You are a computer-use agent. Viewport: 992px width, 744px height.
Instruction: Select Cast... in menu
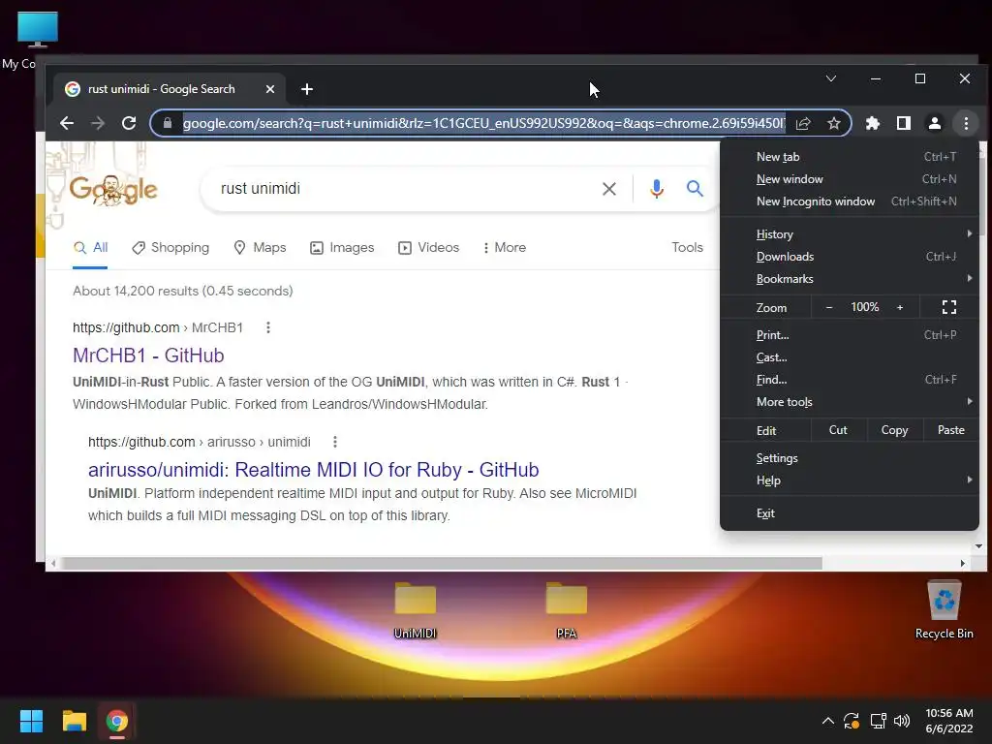(x=849, y=357)
